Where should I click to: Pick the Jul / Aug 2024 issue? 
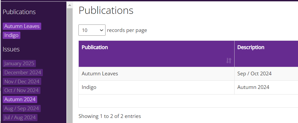(20, 117)
